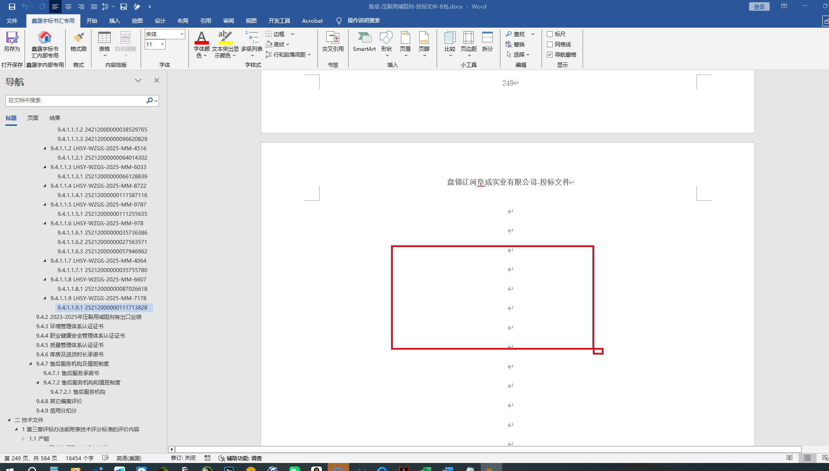Viewport: 829px width, 471px height.
Task: Click 替换 to replace text
Action: (x=515, y=44)
